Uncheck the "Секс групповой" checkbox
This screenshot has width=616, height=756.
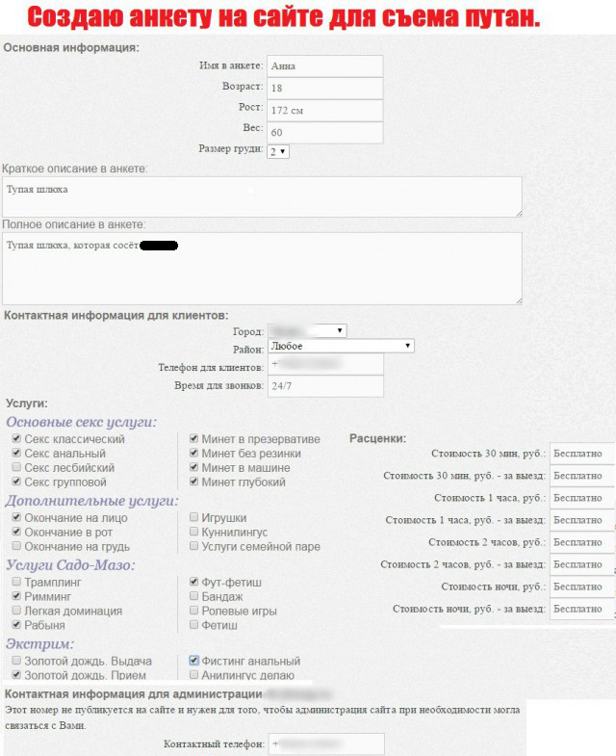(x=17, y=482)
